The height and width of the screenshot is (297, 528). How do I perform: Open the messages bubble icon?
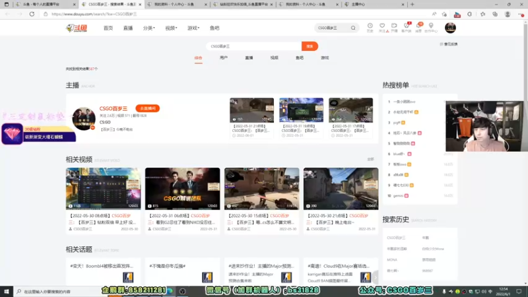(x=418, y=27)
